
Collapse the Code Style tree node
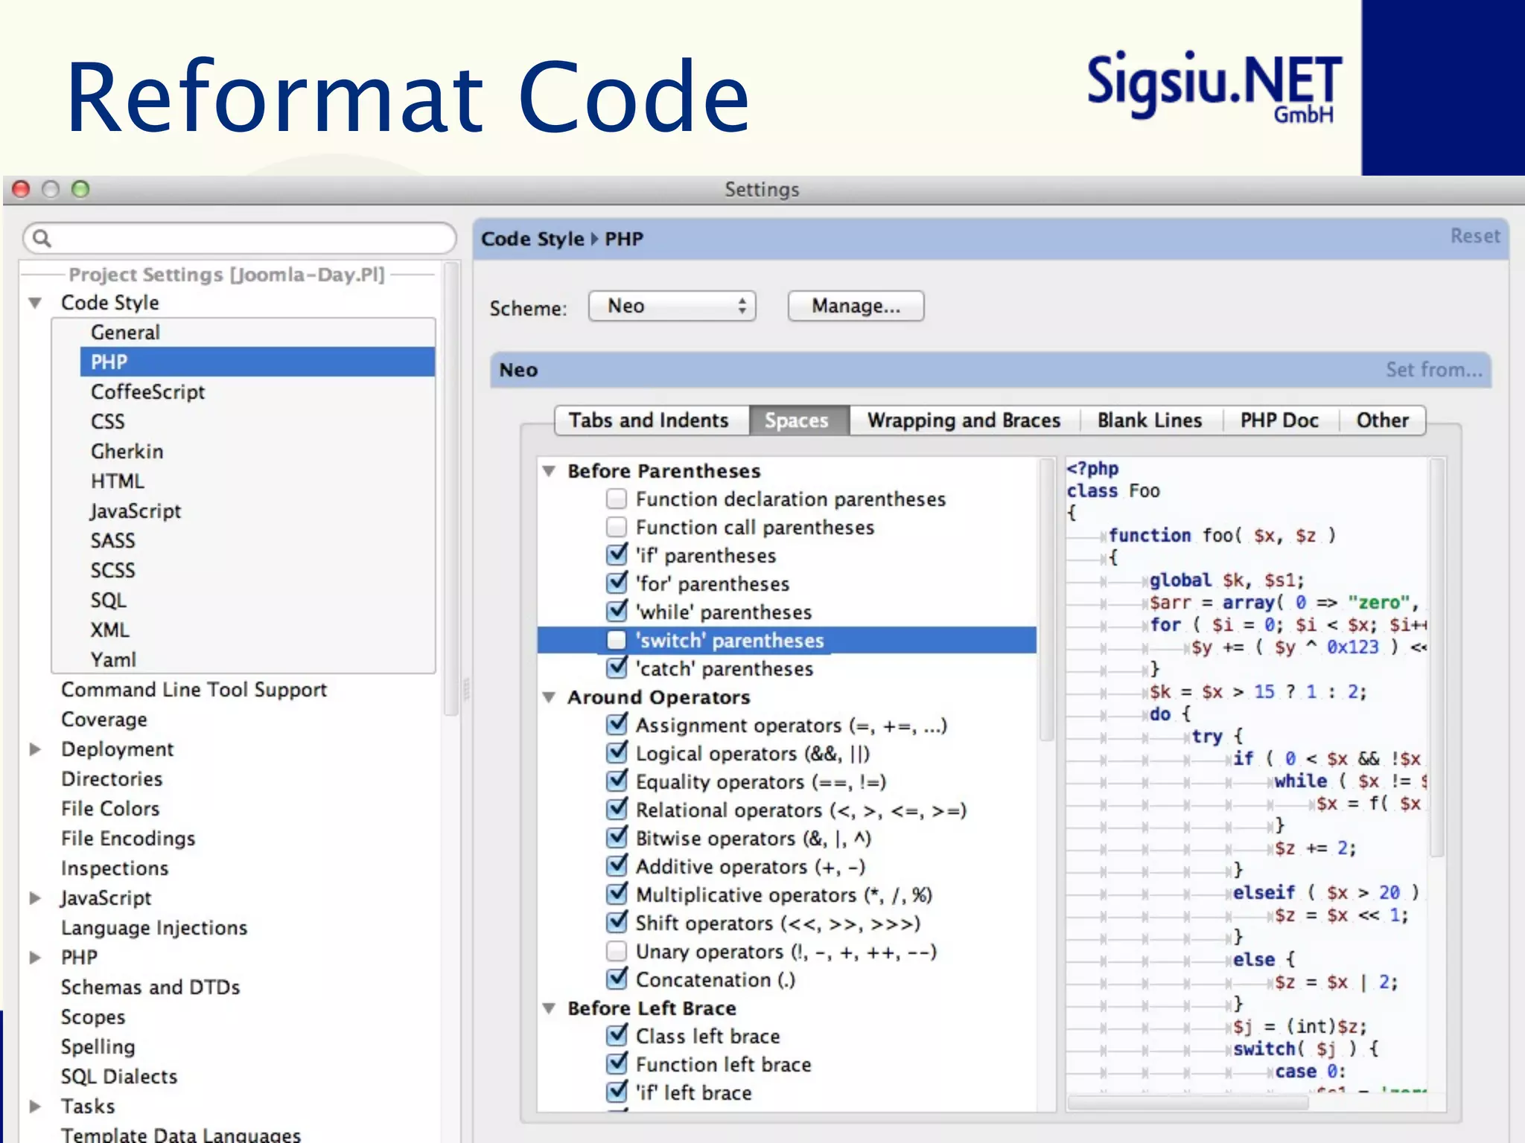[x=35, y=303]
